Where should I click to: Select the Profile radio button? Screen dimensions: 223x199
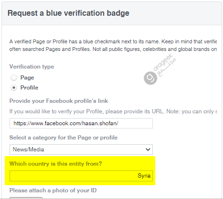[14, 88]
